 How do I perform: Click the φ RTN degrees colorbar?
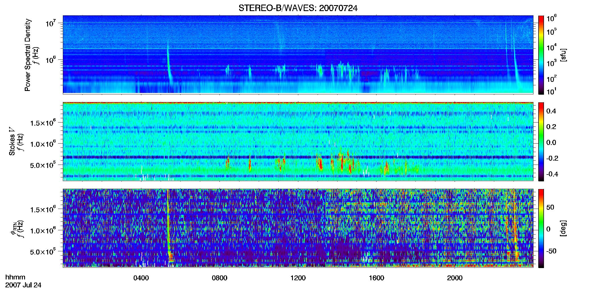pyautogui.click(x=541, y=228)
